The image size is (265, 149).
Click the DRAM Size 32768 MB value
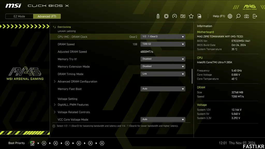pos(237,92)
